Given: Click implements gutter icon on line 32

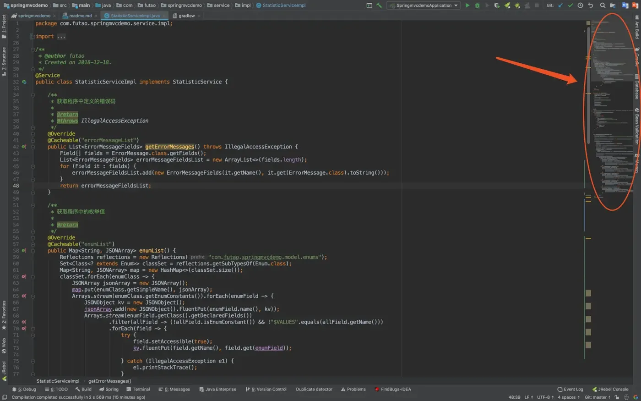Looking at the screenshot, I should [24, 82].
